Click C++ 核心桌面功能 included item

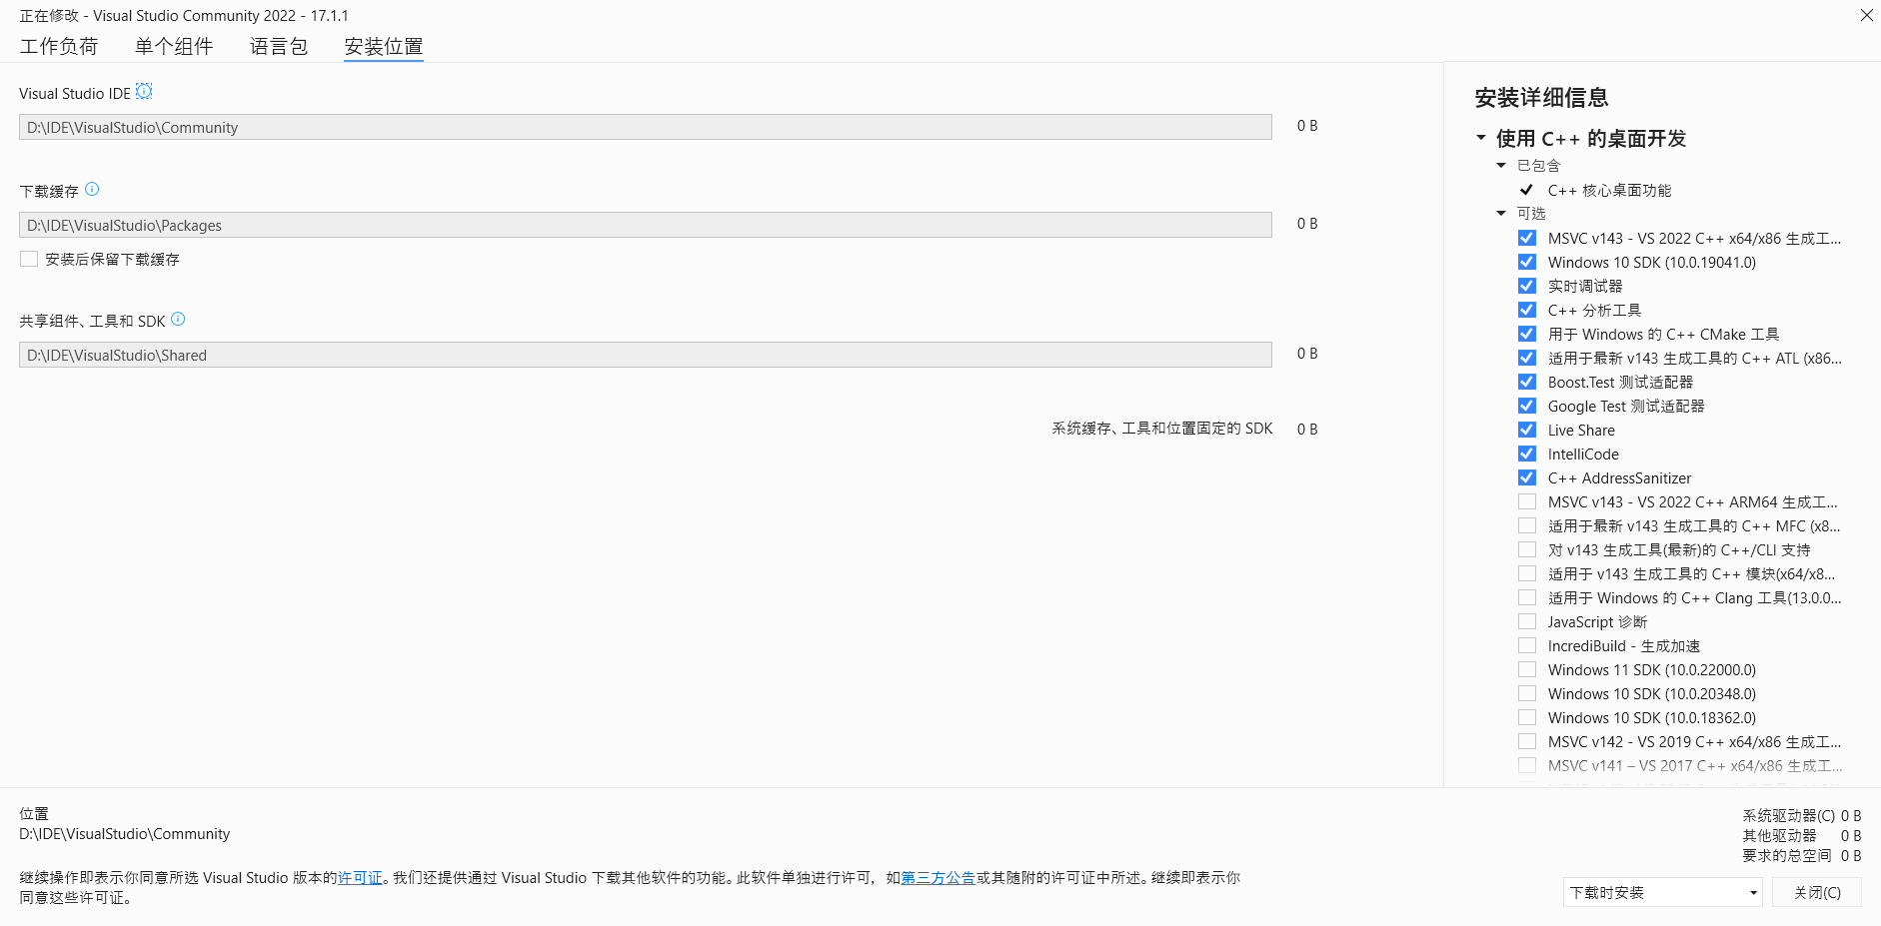(1609, 190)
